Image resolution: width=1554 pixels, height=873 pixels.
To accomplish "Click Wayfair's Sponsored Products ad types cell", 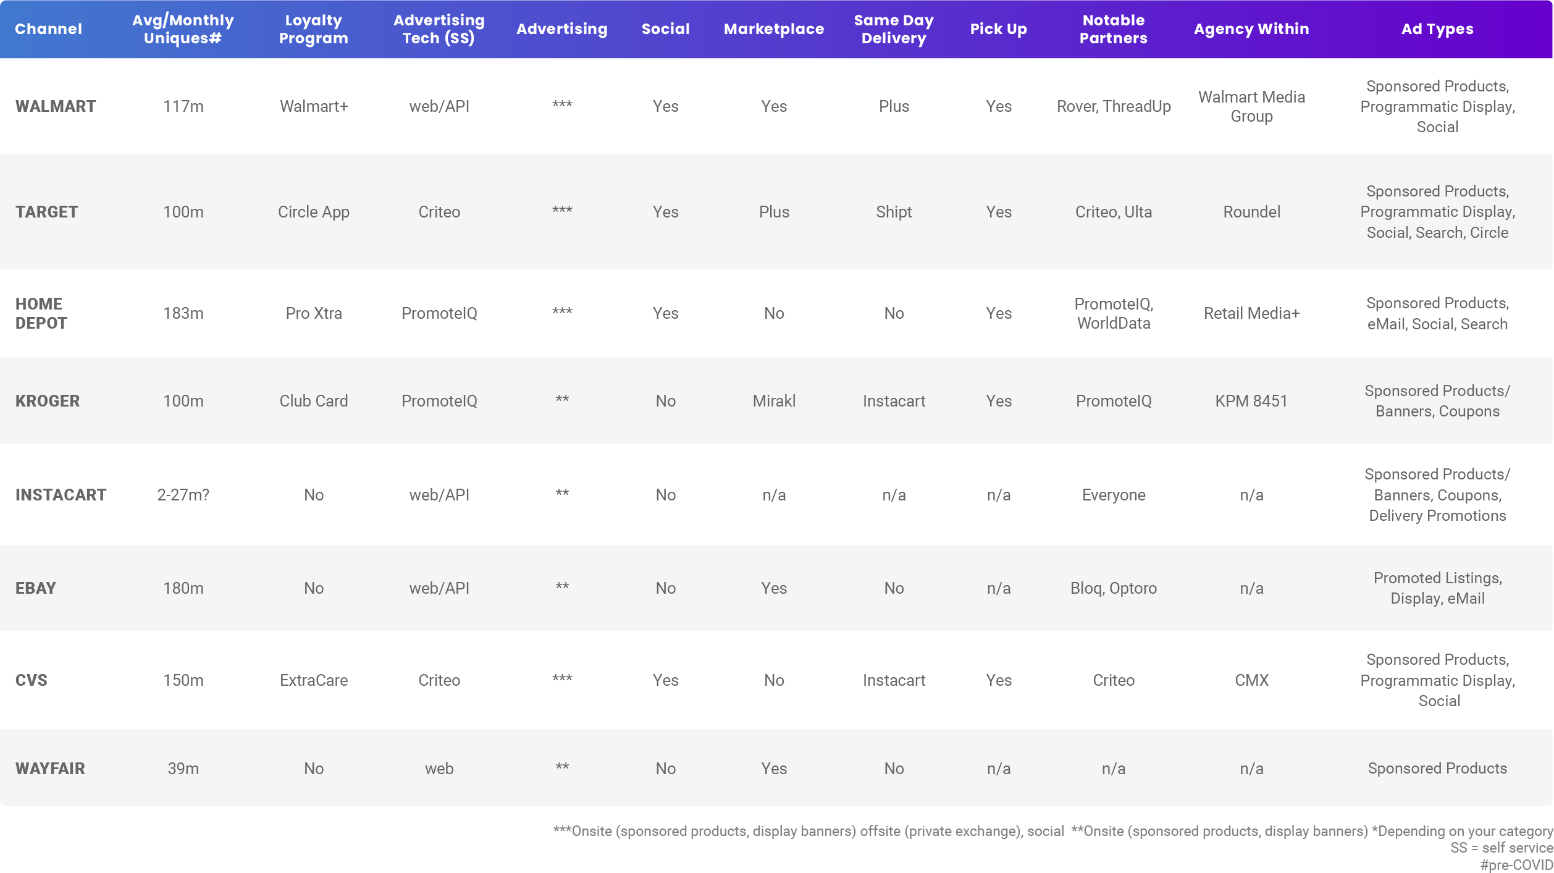I will click(1437, 769).
